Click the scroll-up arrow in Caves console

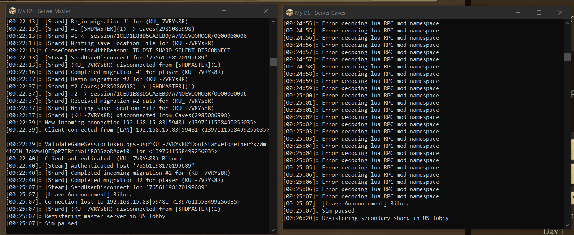[x=567, y=23]
